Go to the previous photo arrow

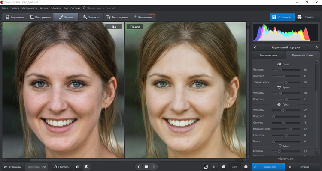138,166
